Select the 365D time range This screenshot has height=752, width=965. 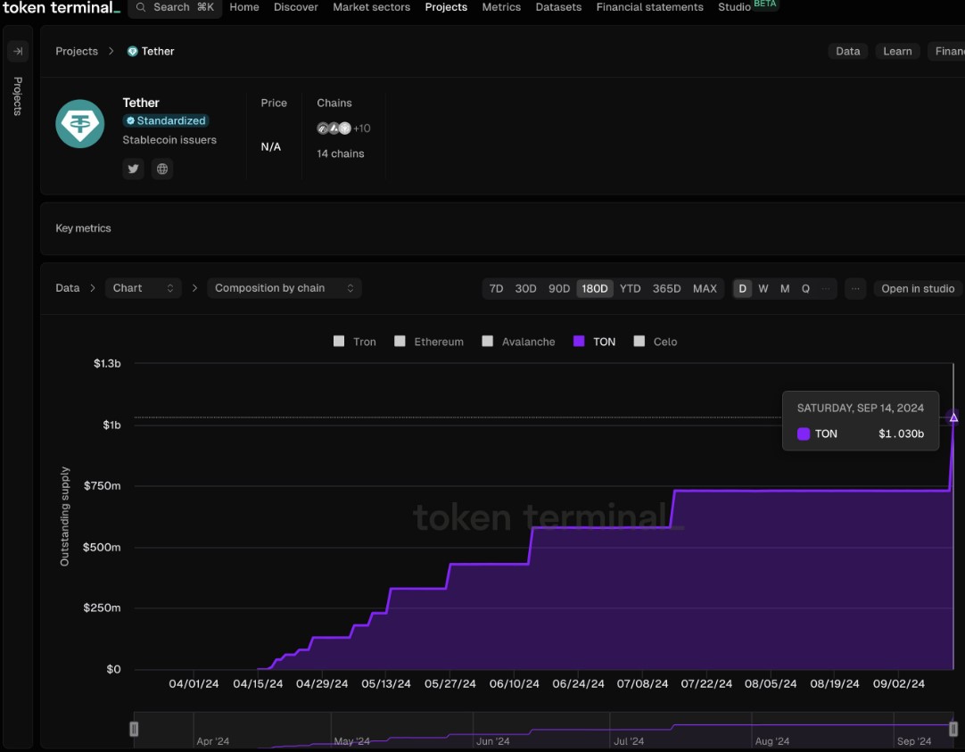coord(666,289)
